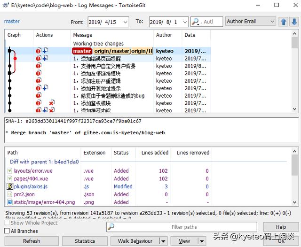This screenshot has height=247, width=301.
Task: Click the commit list scrollbar down arrow
Action: point(294,109)
